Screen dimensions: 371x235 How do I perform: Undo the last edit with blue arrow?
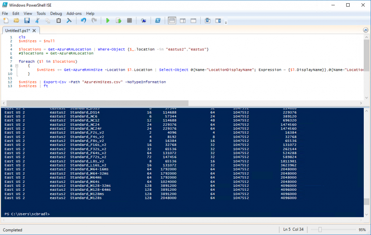(x=83, y=21)
